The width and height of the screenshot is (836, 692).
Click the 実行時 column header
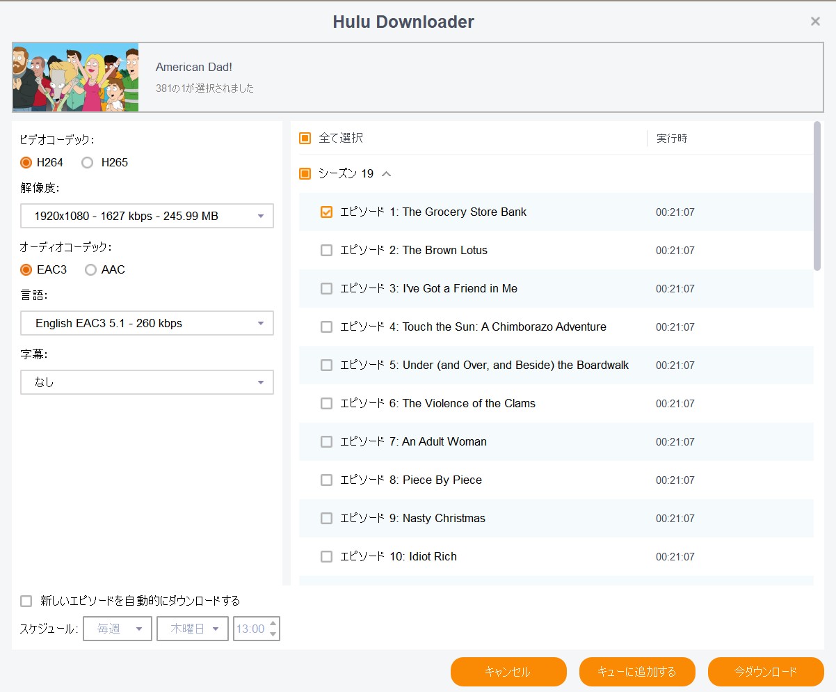pyautogui.click(x=672, y=138)
